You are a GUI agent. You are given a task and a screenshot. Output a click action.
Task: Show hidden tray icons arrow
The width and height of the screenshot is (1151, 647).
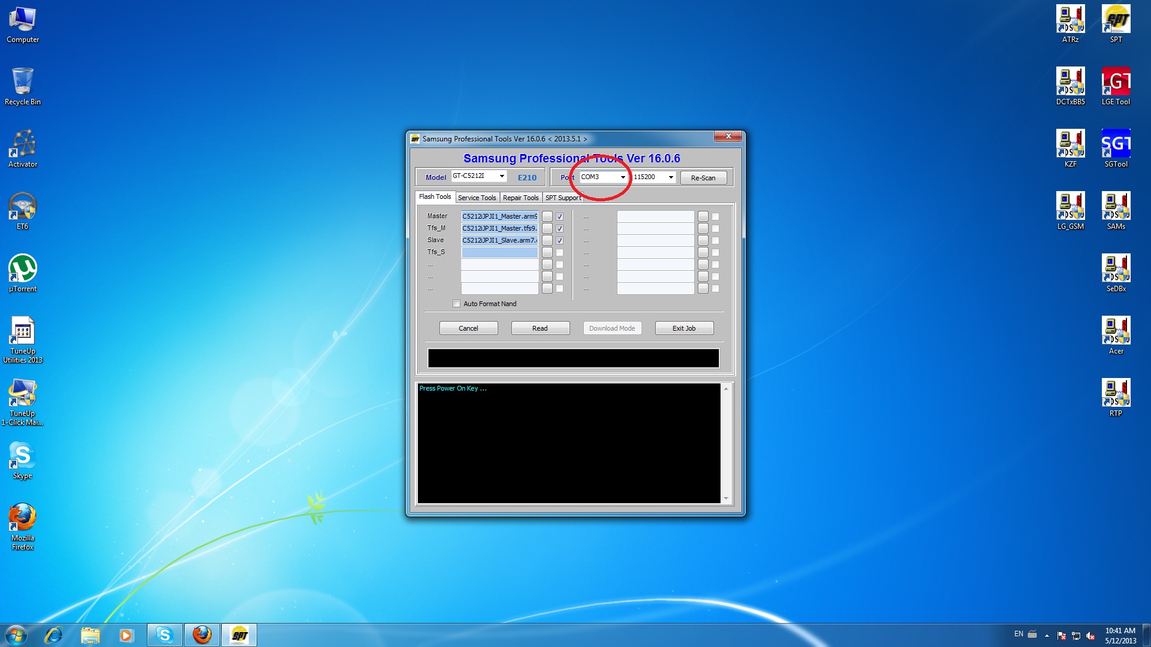pos(1047,636)
